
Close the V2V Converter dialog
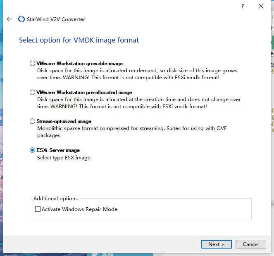pyautogui.click(x=261, y=7)
